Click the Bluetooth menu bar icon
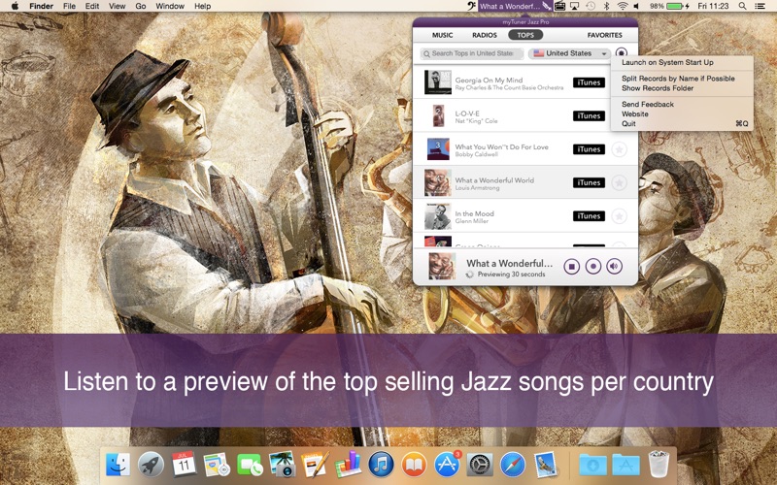 click(606, 6)
